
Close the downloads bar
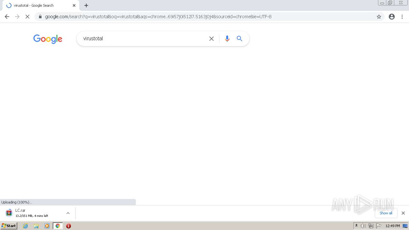pos(403,213)
